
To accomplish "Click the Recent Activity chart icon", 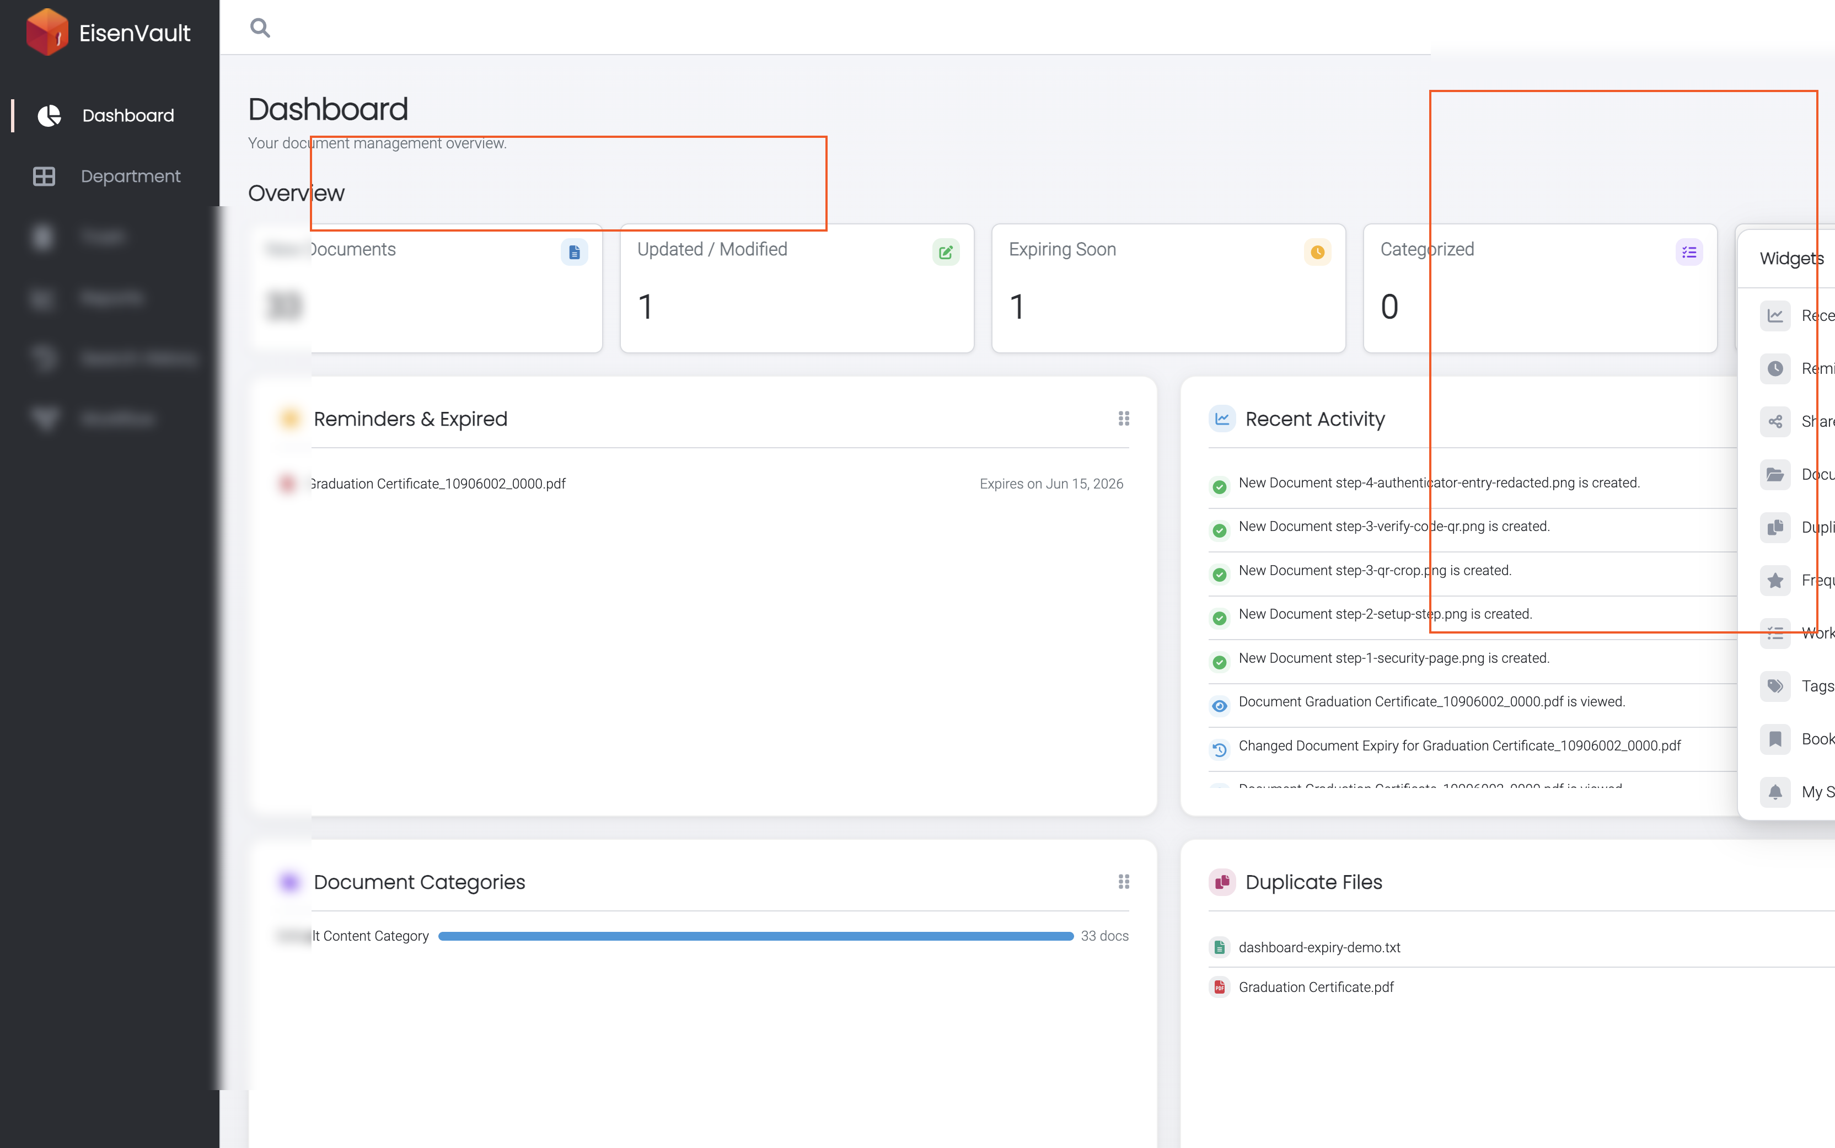I will point(1221,419).
